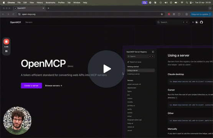Click the Wi-Fi icon in the menu bar

182,3
